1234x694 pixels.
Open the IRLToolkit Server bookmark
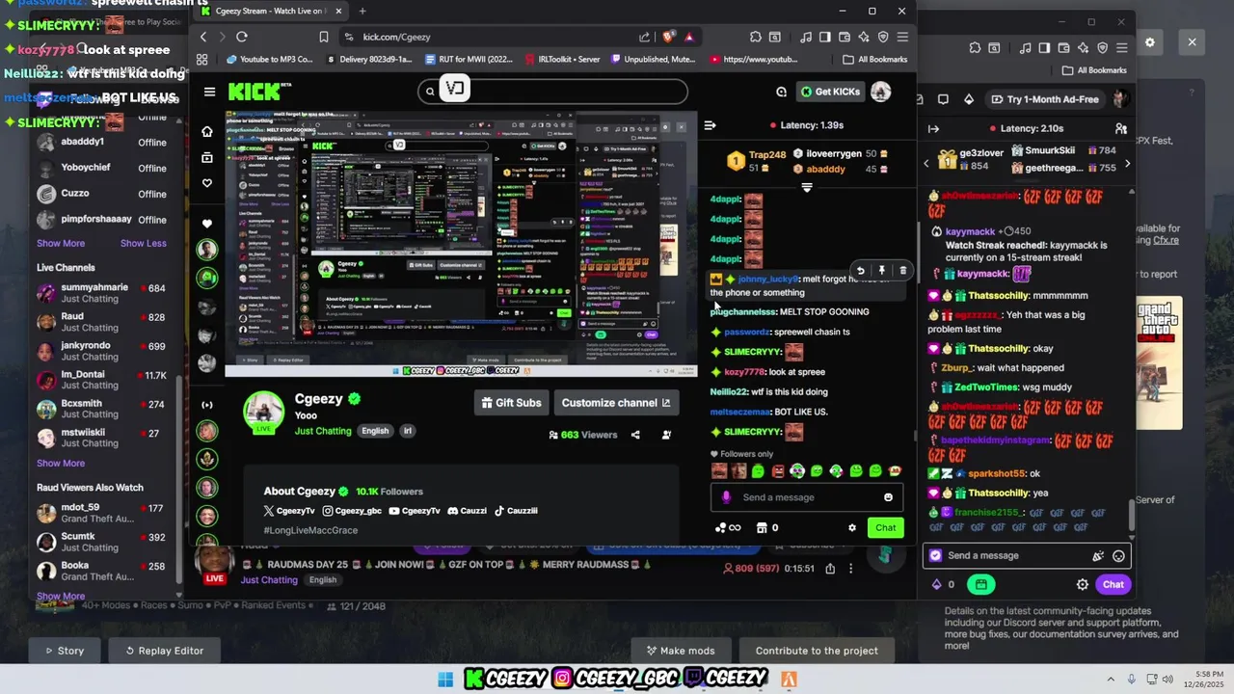(x=563, y=59)
